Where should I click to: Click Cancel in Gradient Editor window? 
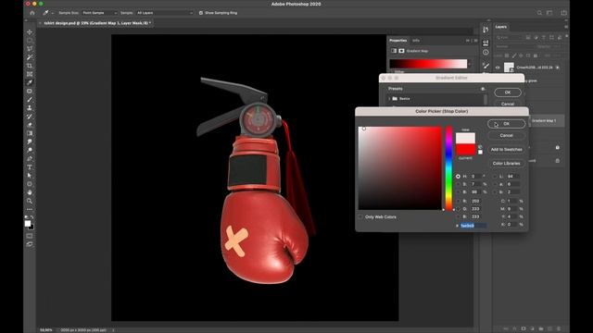tap(508, 104)
